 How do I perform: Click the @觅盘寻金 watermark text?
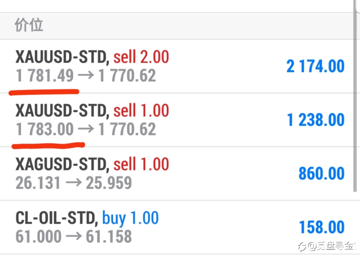tap(332, 246)
